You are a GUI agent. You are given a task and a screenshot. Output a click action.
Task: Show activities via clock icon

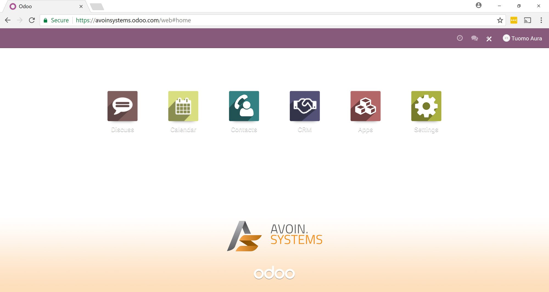tap(460, 38)
